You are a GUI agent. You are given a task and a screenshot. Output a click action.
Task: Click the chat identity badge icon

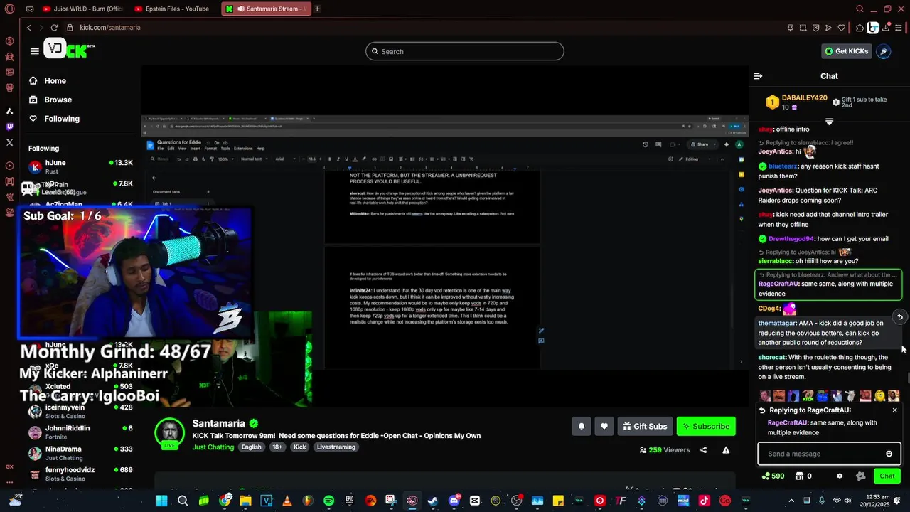point(861,476)
